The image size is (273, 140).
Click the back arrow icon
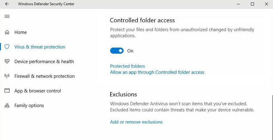(7, 4)
